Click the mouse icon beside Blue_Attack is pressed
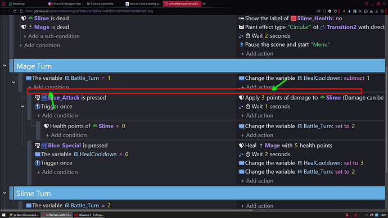 [37, 98]
